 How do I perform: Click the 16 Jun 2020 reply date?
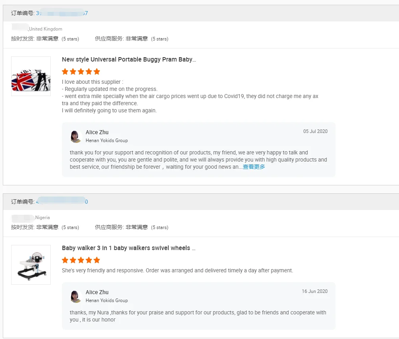(x=315, y=291)
